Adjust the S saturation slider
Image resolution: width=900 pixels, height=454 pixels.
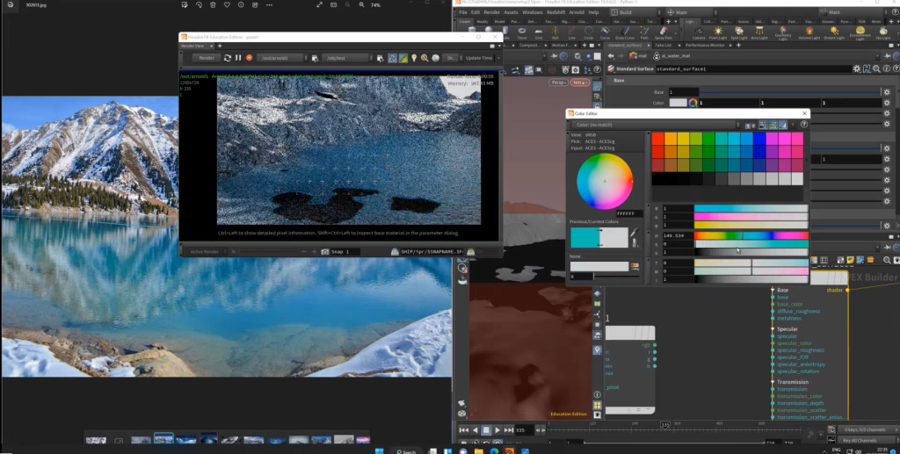tap(751, 243)
